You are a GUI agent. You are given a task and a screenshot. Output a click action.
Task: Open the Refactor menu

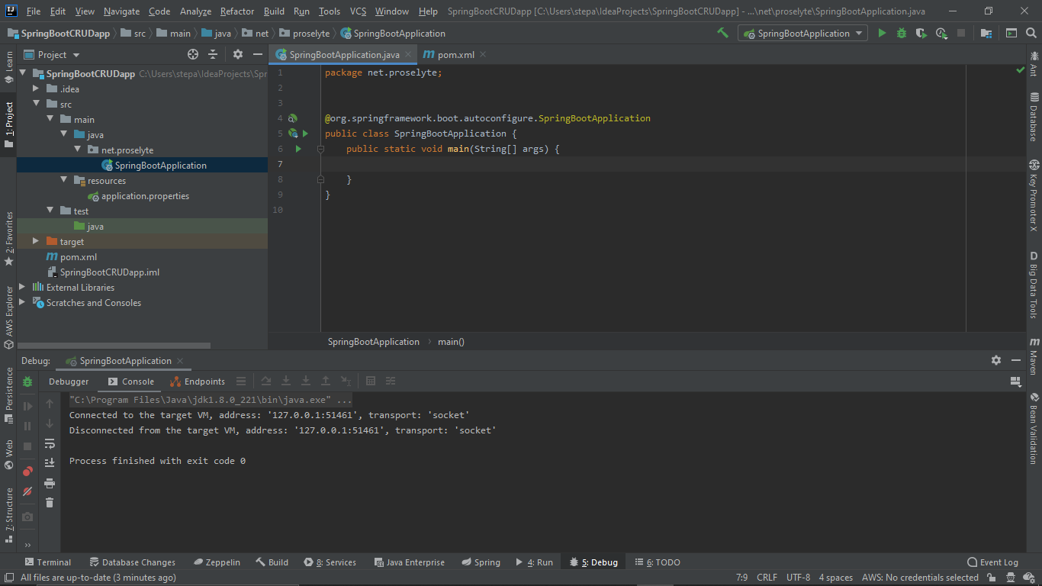237,11
